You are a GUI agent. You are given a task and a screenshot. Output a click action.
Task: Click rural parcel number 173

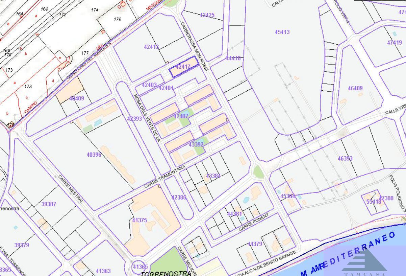(9, 70)
